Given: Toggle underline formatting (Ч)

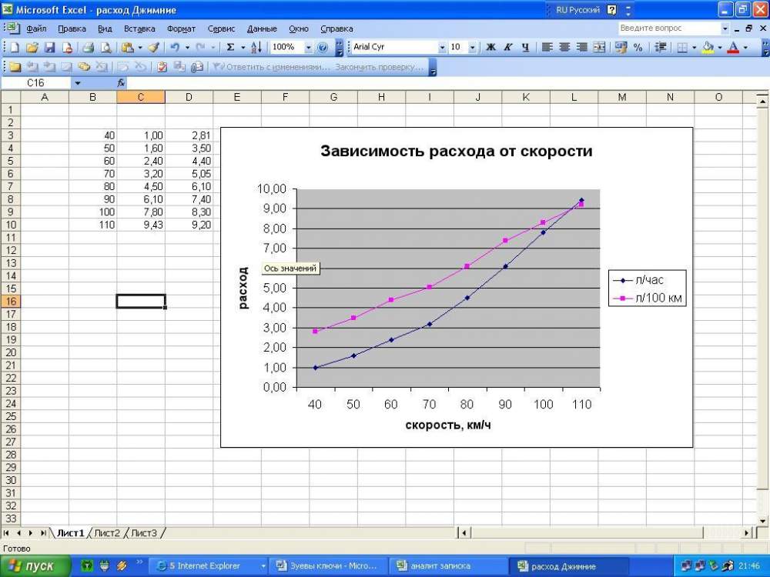Looking at the screenshot, I should [x=525, y=47].
